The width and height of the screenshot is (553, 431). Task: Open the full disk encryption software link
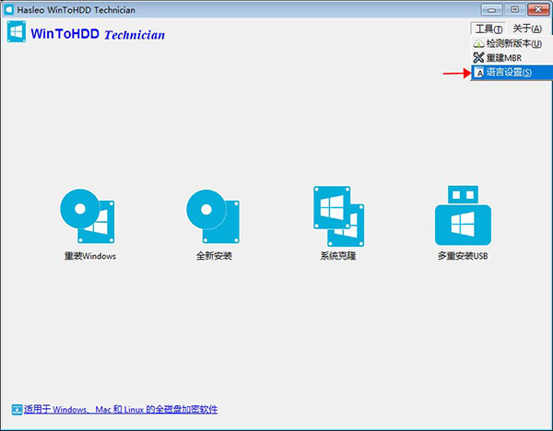tap(121, 409)
